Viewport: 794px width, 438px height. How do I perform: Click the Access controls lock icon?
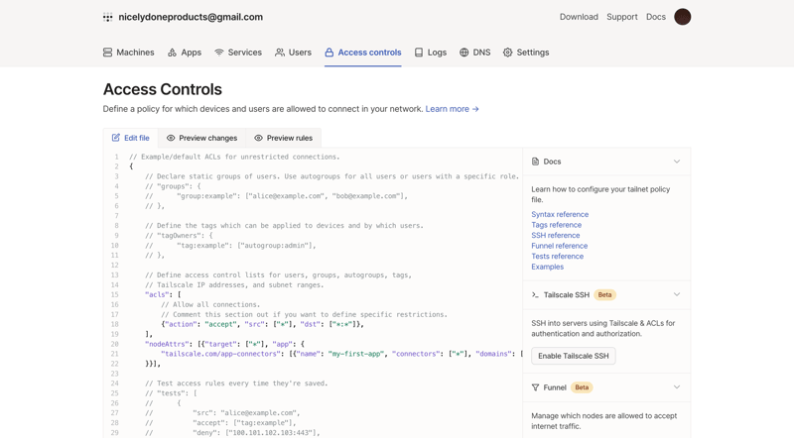click(x=330, y=53)
